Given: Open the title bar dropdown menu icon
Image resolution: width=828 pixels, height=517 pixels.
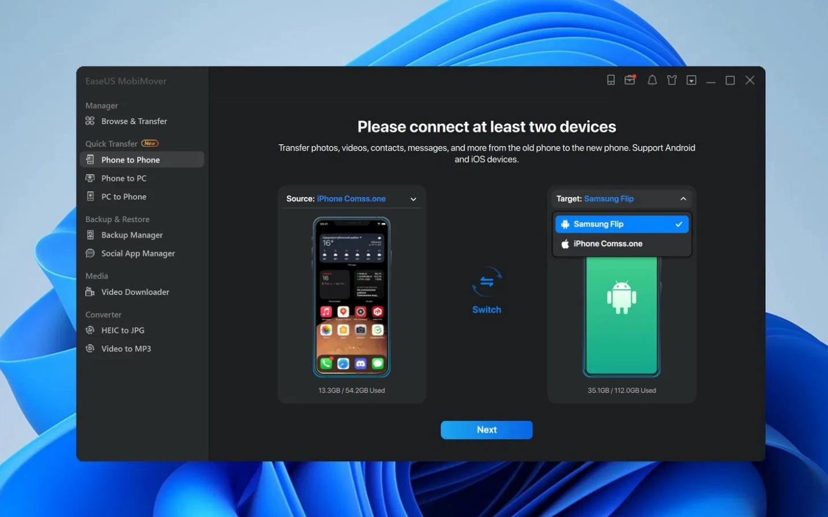Looking at the screenshot, I should pos(691,80).
